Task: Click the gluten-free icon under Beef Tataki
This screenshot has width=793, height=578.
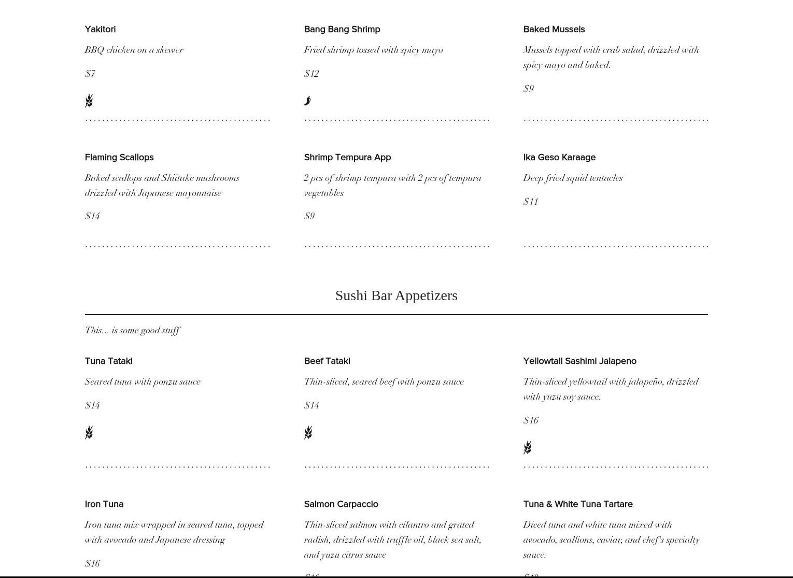Action: [x=308, y=432]
